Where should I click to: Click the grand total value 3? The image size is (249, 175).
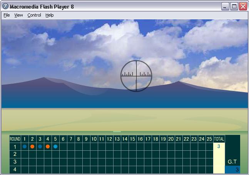pyautogui.click(x=237, y=170)
